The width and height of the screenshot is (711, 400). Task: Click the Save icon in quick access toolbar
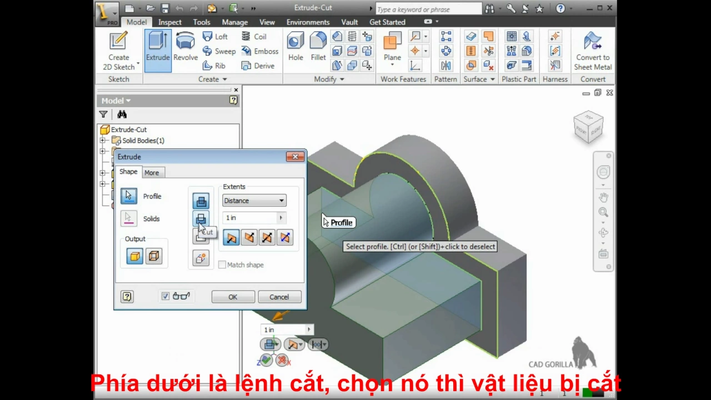tap(165, 8)
